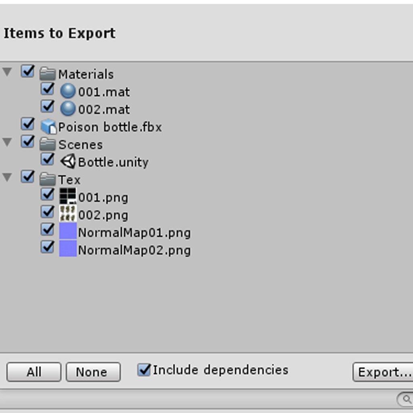
Task: Collapse the Materials folder arrow
Action: pos(7,72)
